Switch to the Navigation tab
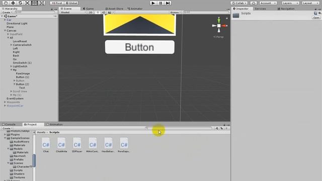This screenshot has width=322, height=181. pyautogui.click(x=286, y=9)
